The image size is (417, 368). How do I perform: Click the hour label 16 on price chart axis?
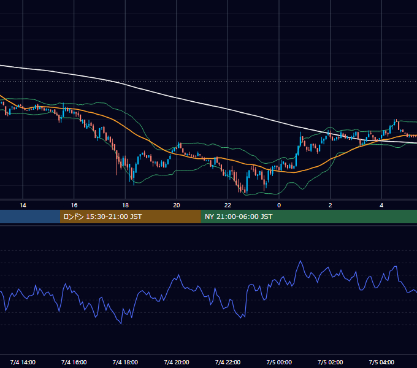[74, 205]
